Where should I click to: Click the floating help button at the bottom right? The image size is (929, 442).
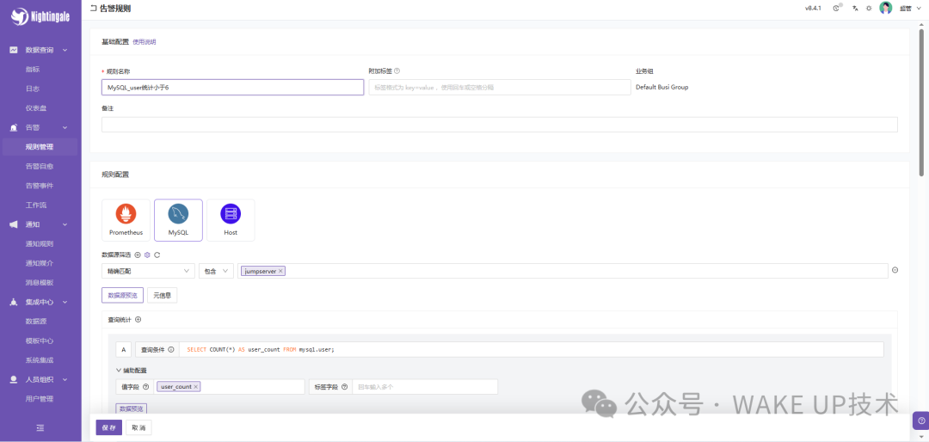tap(921, 421)
